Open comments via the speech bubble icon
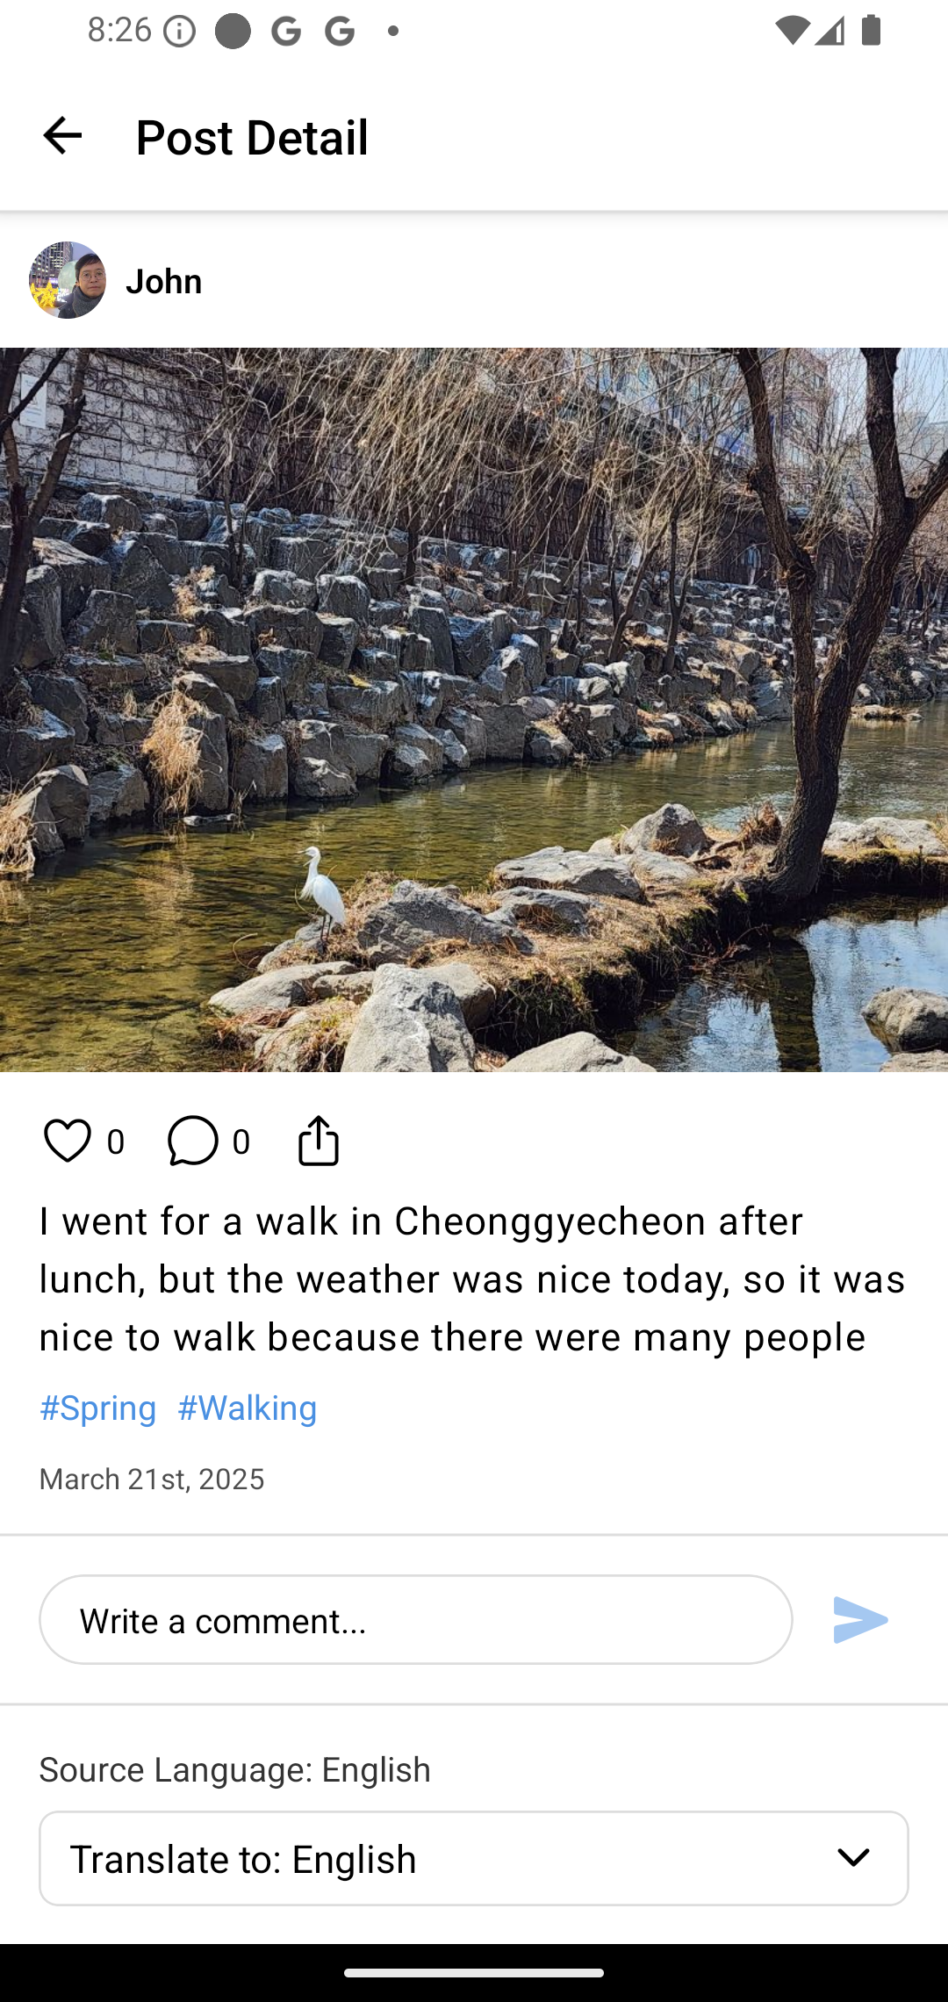Image resolution: width=948 pixels, height=2002 pixels. (192, 1141)
